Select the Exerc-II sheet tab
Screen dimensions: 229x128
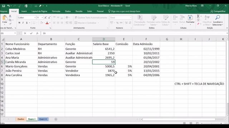point(43,119)
